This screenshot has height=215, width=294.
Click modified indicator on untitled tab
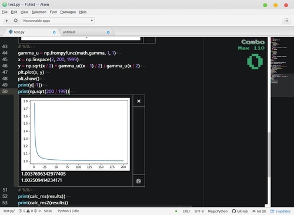coord(108,32)
